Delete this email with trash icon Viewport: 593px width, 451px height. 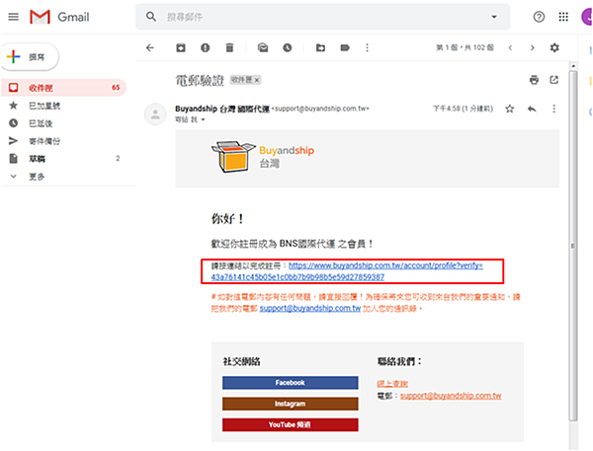pyautogui.click(x=229, y=47)
